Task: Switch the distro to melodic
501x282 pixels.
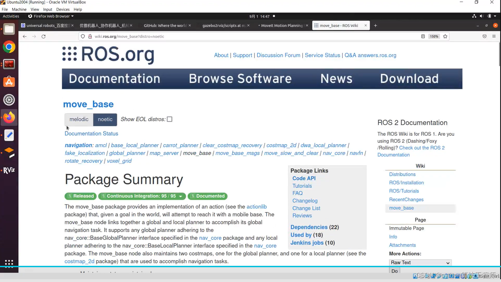Action: click(x=79, y=119)
